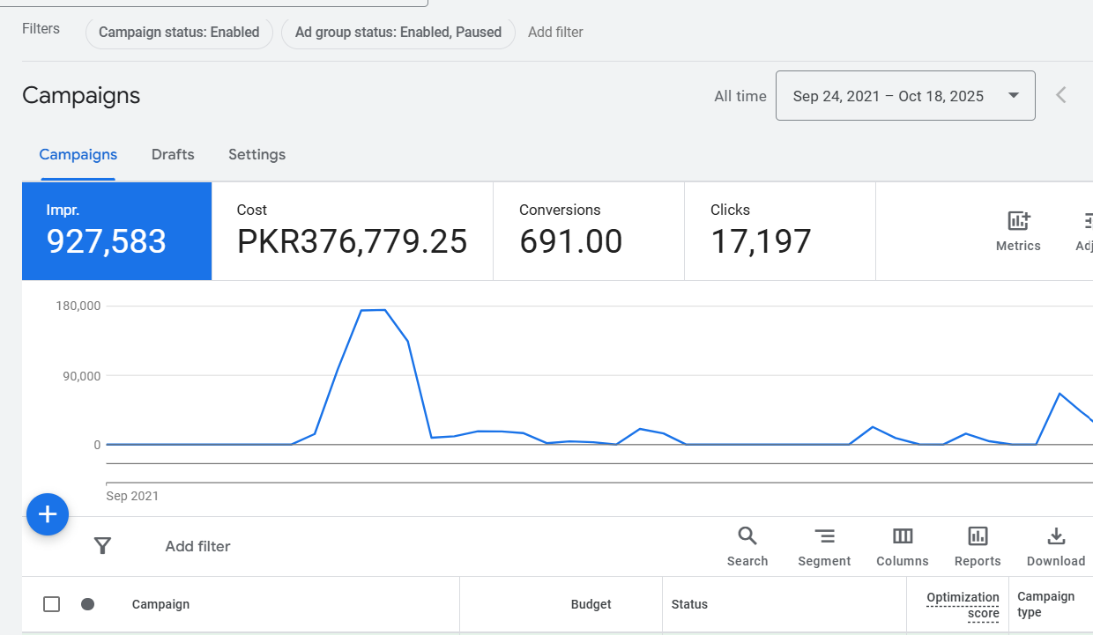1093x635 pixels.
Task: Open the Segment tool
Action: pos(824,536)
